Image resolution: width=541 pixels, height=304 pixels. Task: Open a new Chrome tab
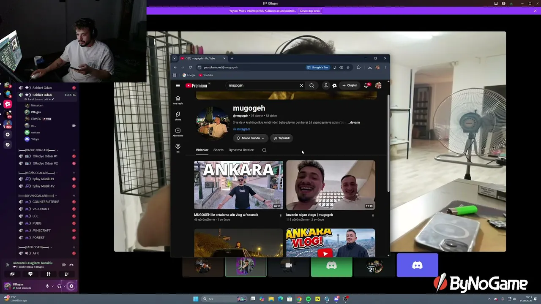pyautogui.click(x=232, y=58)
